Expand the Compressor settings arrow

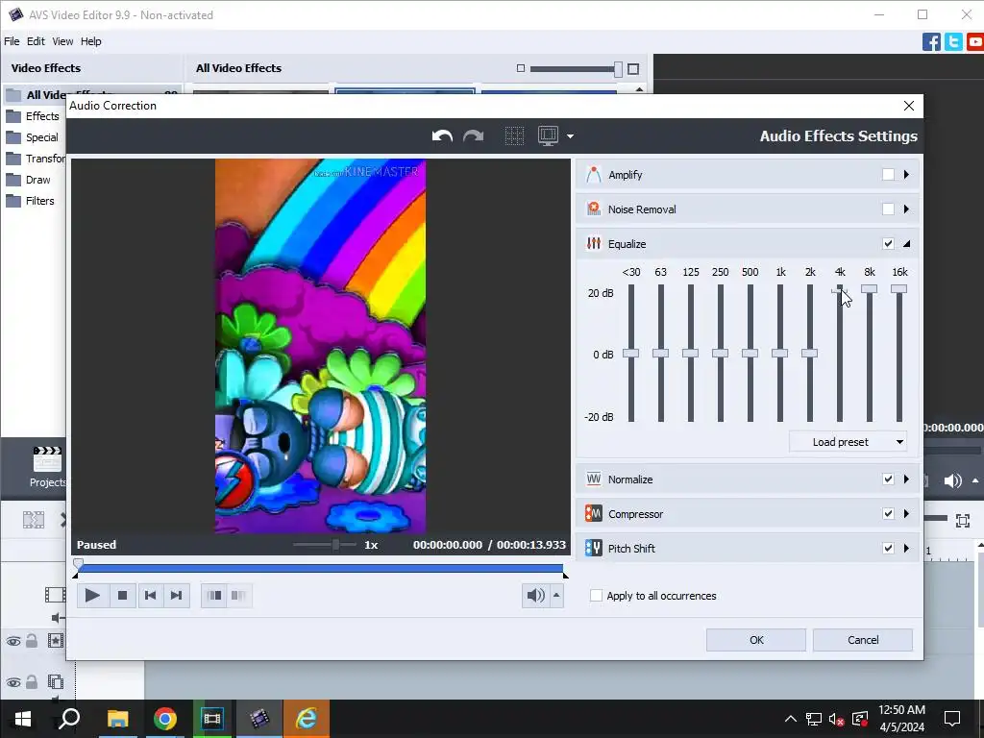[906, 513]
